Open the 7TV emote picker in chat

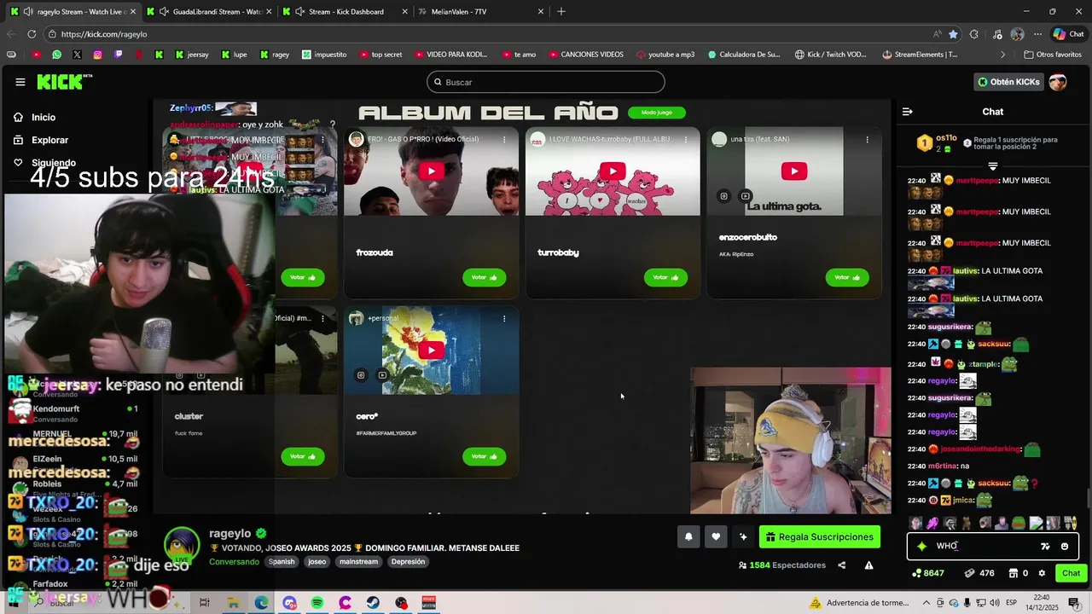click(1045, 547)
